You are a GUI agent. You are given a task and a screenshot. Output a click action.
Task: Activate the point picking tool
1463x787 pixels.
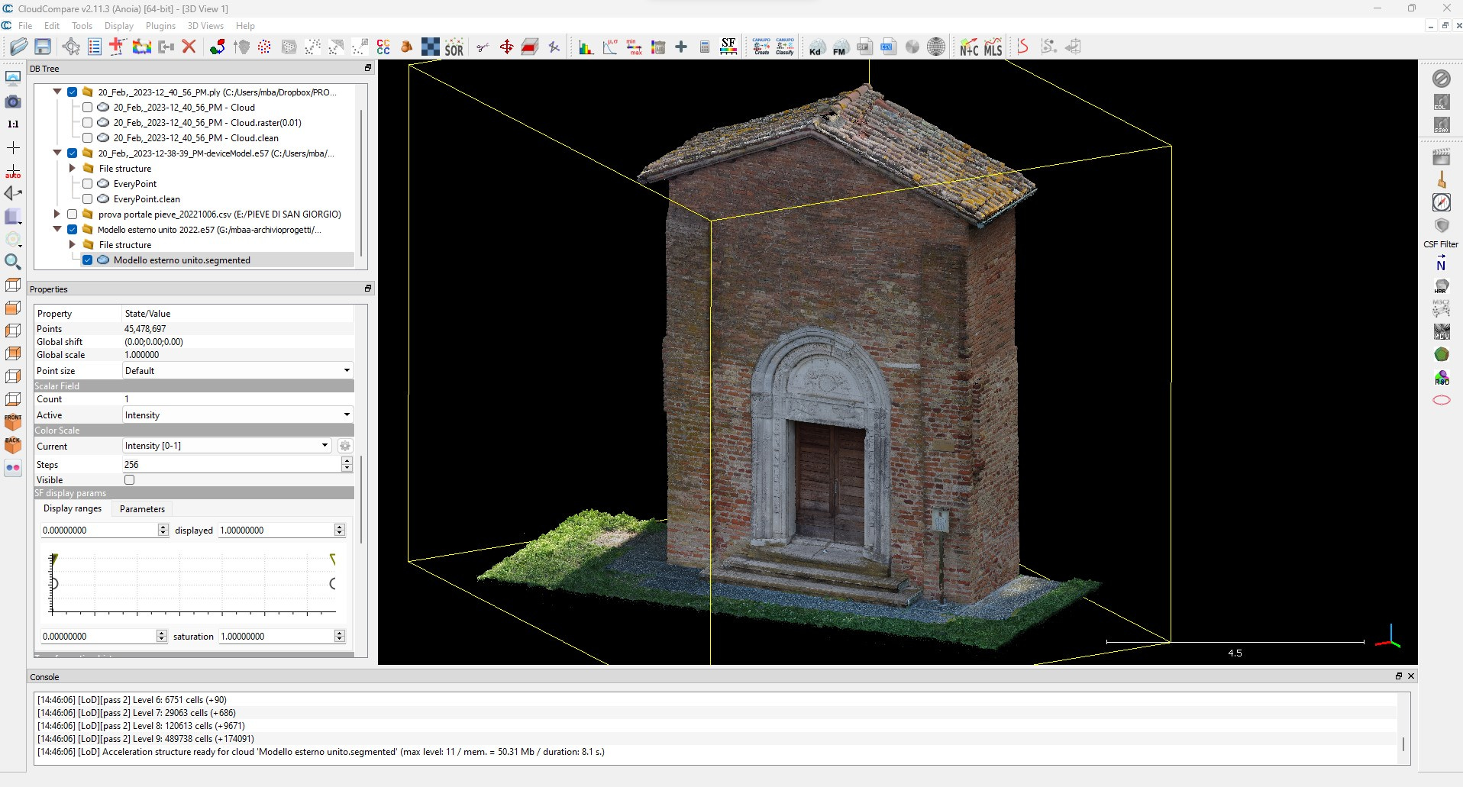71,47
